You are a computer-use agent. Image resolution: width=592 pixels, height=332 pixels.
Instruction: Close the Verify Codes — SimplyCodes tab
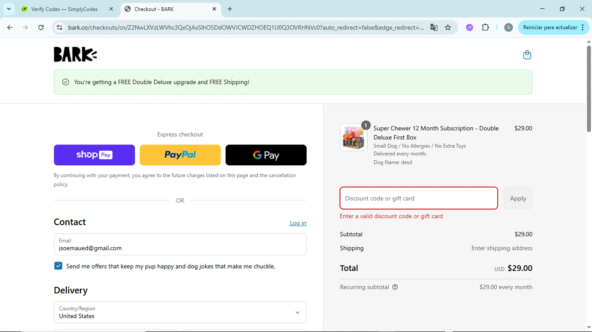click(111, 9)
